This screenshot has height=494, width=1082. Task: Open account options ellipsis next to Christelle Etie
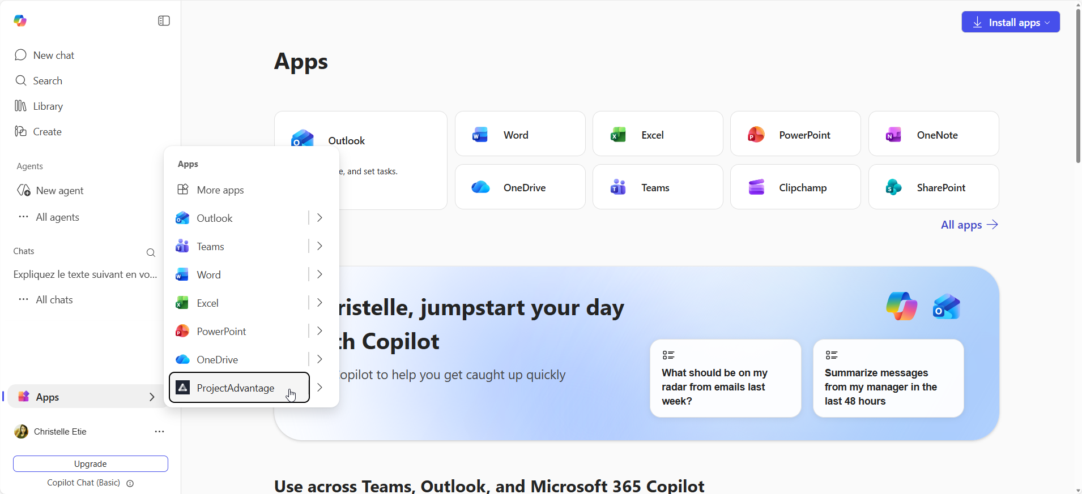[x=160, y=432]
